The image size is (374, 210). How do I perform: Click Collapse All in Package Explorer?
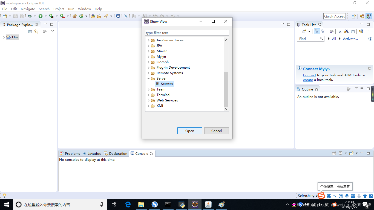[30, 31]
